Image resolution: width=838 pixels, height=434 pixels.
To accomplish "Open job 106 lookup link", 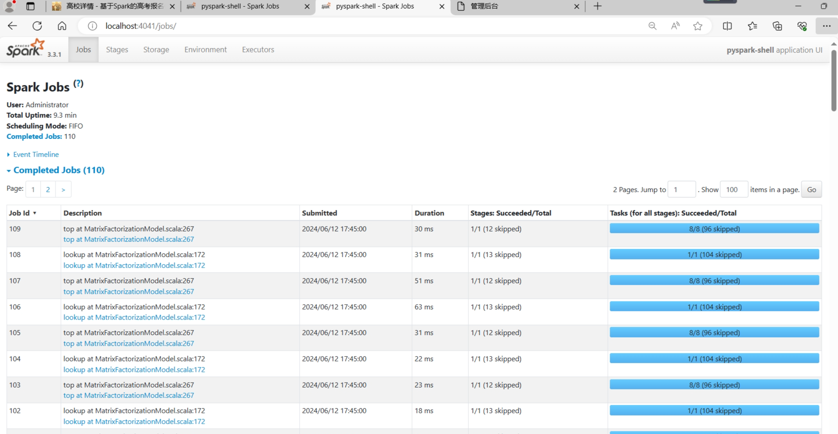I will click(x=134, y=317).
